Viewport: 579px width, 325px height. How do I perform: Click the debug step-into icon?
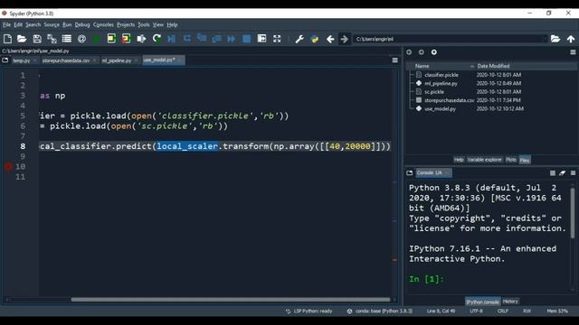pos(202,39)
